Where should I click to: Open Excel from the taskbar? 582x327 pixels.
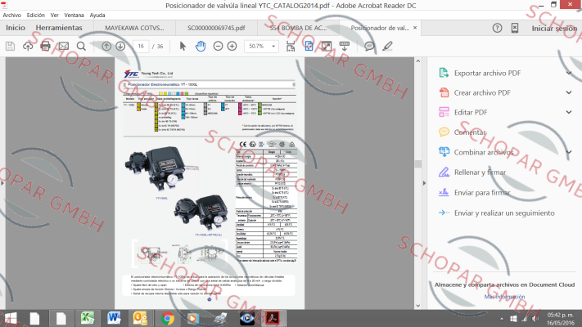coord(88,319)
